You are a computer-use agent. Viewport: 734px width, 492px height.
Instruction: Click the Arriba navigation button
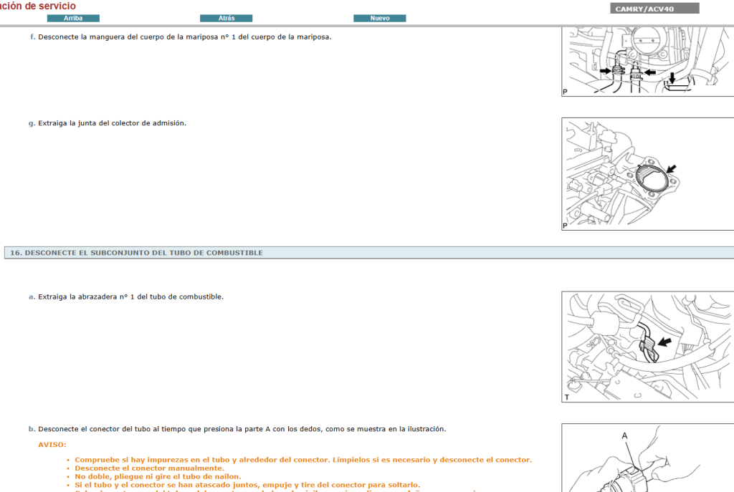click(73, 18)
